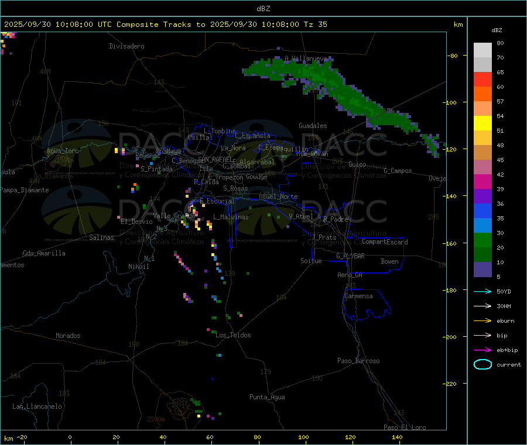Image resolution: width=527 pixels, height=445 pixels.
Task: Pick the magenta swatch in dBZ scale
Action: [482, 181]
